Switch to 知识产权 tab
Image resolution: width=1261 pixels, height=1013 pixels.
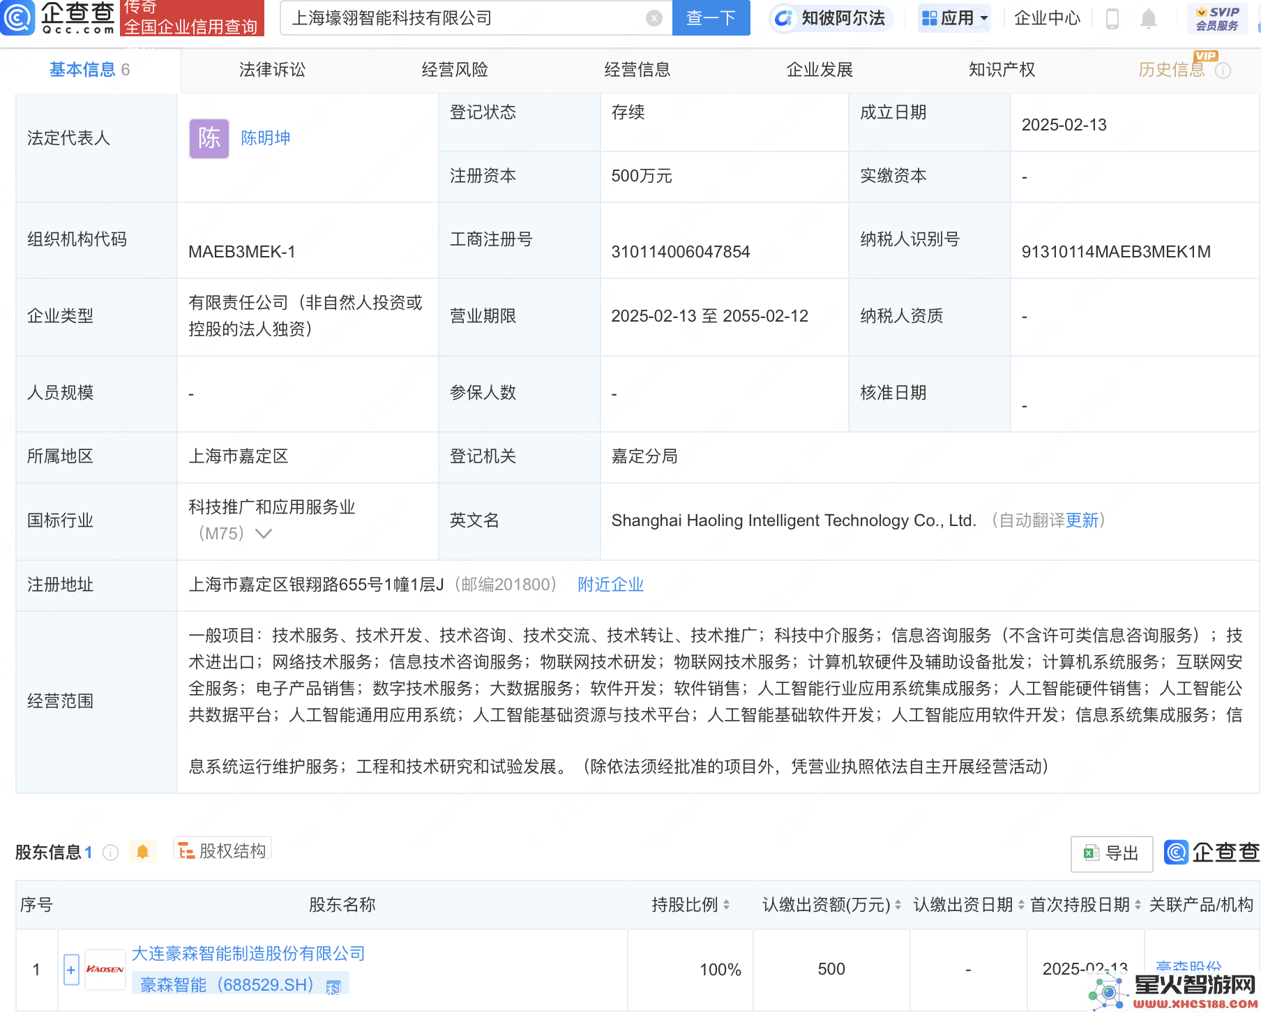click(x=1002, y=70)
